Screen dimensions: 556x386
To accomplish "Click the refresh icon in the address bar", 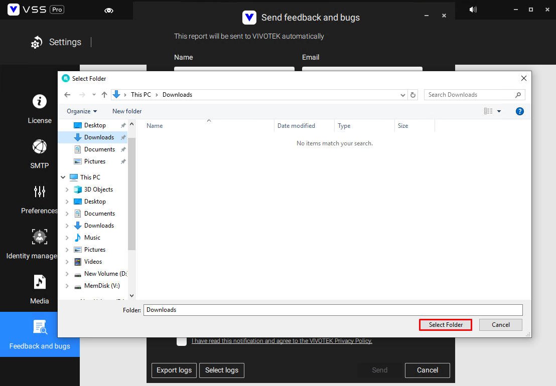I will tap(413, 94).
